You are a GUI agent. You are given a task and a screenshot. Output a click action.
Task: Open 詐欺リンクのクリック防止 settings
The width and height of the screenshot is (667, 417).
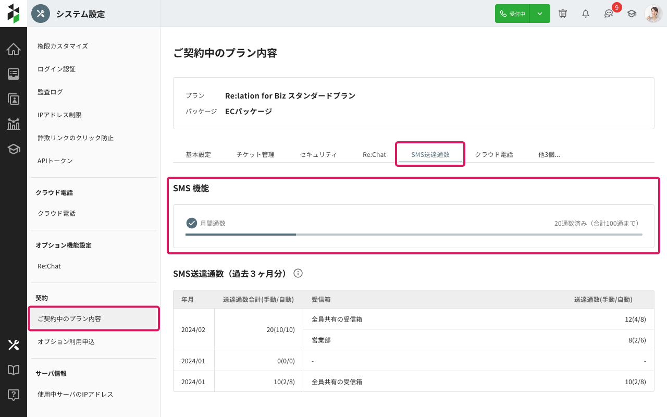(94, 138)
